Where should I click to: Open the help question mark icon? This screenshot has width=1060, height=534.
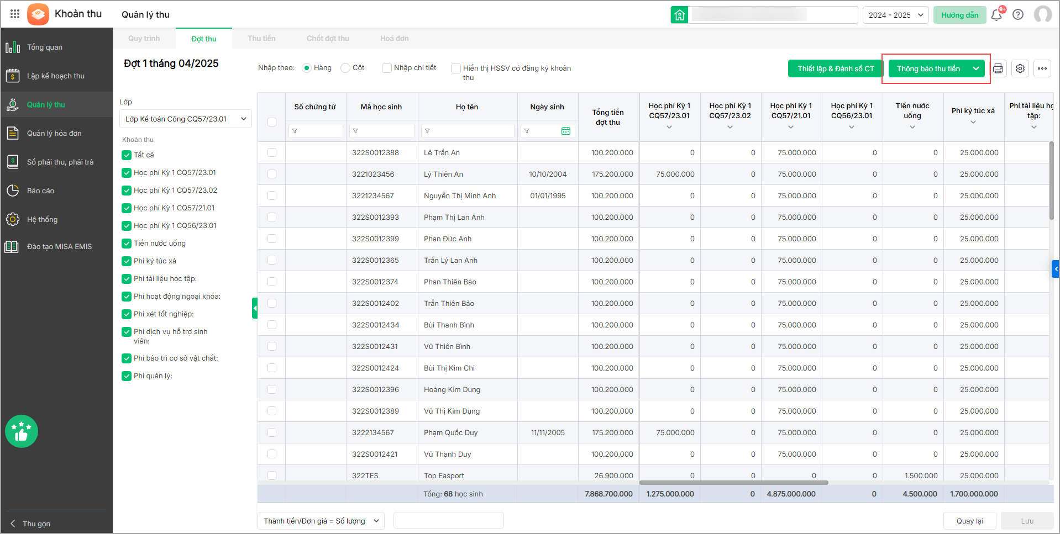click(1018, 15)
